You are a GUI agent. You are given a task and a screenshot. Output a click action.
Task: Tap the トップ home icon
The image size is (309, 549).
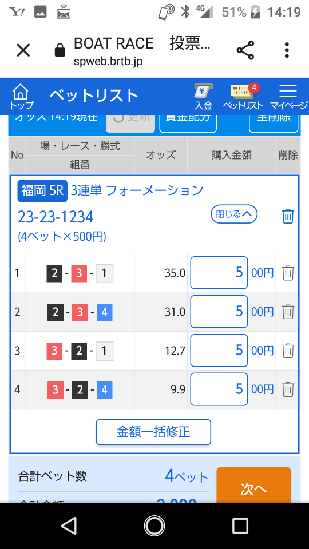click(x=21, y=97)
